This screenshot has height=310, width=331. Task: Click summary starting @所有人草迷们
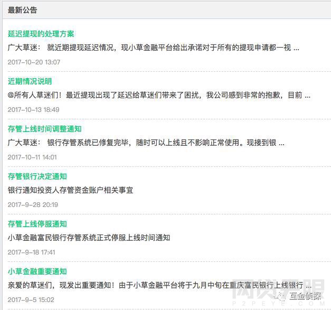[159, 95]
